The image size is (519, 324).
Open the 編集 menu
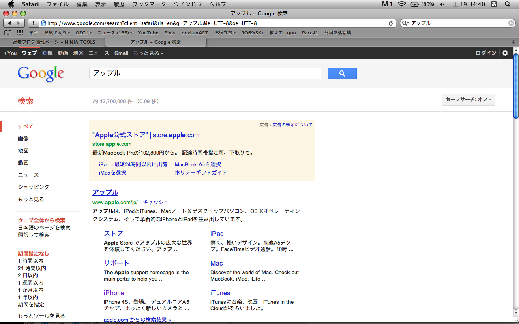point(82,4)
